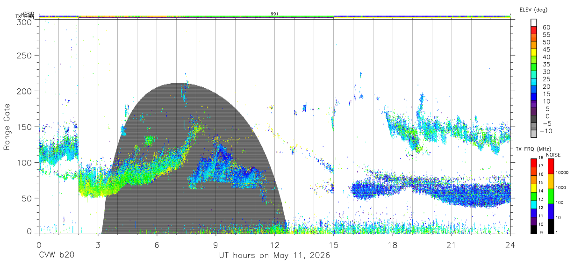The width and height of the screenshot is (574, 265).
Task: Click the lightest grey bottom swatch of ELEV colorbar
Action: [534, 134]
